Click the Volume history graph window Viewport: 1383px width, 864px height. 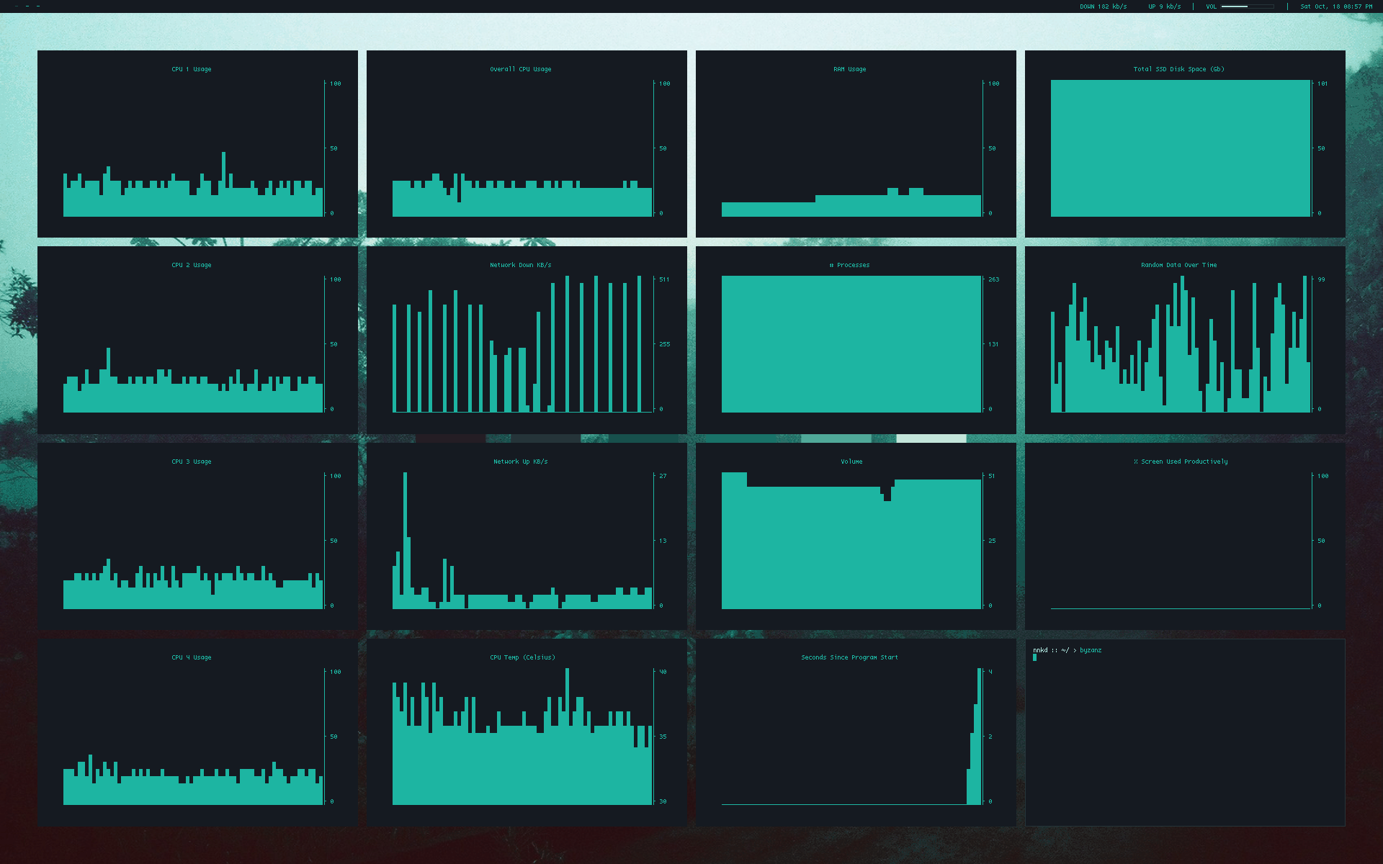(856, 536)
